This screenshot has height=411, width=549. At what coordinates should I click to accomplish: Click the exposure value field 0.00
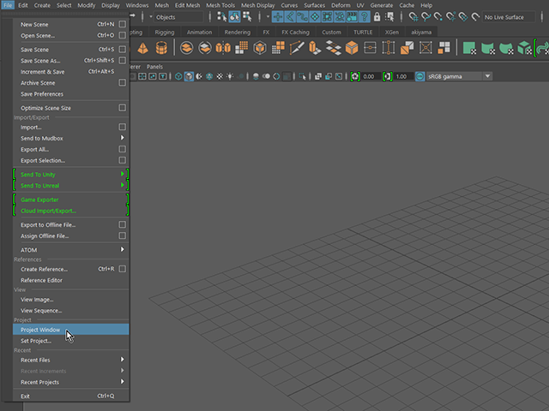371,76
